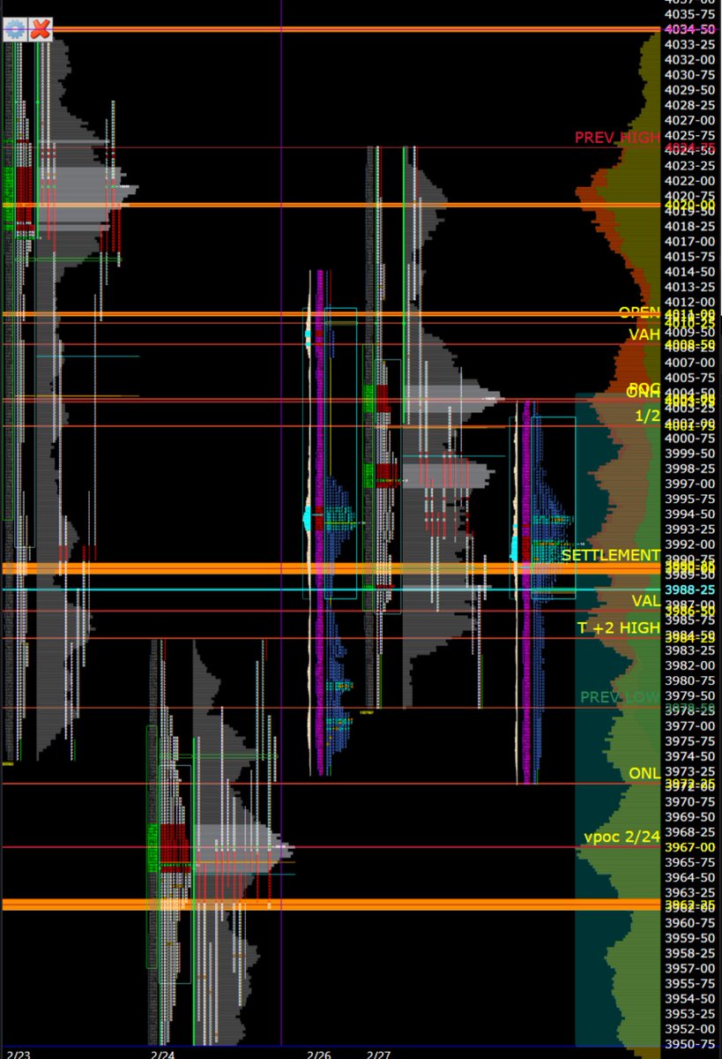Click price 3960-75 on the scale
The image size is (722, 1059).
pyautogui.click(x=690, y=922)
